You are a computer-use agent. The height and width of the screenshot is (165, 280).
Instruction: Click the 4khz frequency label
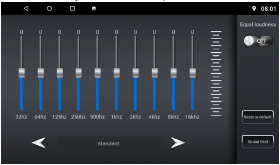point(154,117)
